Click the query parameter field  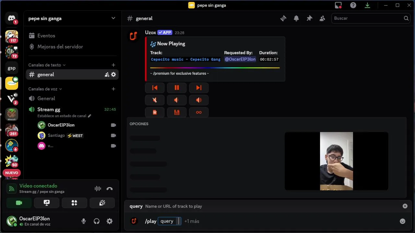pyautogui.click(x=170, y=221)
